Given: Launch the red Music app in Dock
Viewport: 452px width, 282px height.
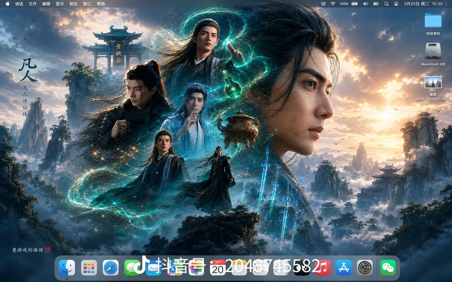Looking at the screenshot, I should 323,268.
